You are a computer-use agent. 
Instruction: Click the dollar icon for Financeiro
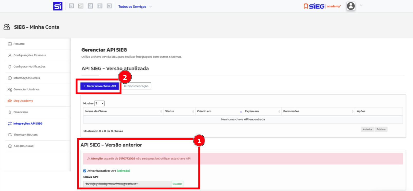(10, 112)
